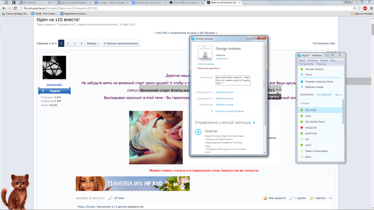The width and height of the screenshot is (374, 210).
Task: Click the Skype credit 'Средства' dollar icon
Action: click(x=198, y=132)
